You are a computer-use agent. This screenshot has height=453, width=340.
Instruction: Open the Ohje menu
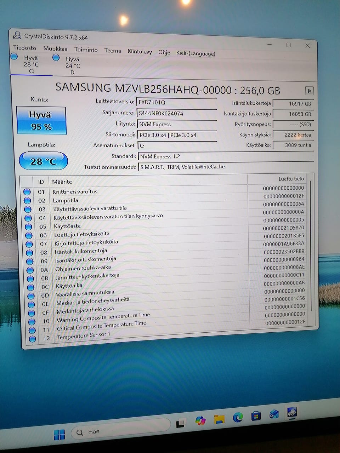164,52
